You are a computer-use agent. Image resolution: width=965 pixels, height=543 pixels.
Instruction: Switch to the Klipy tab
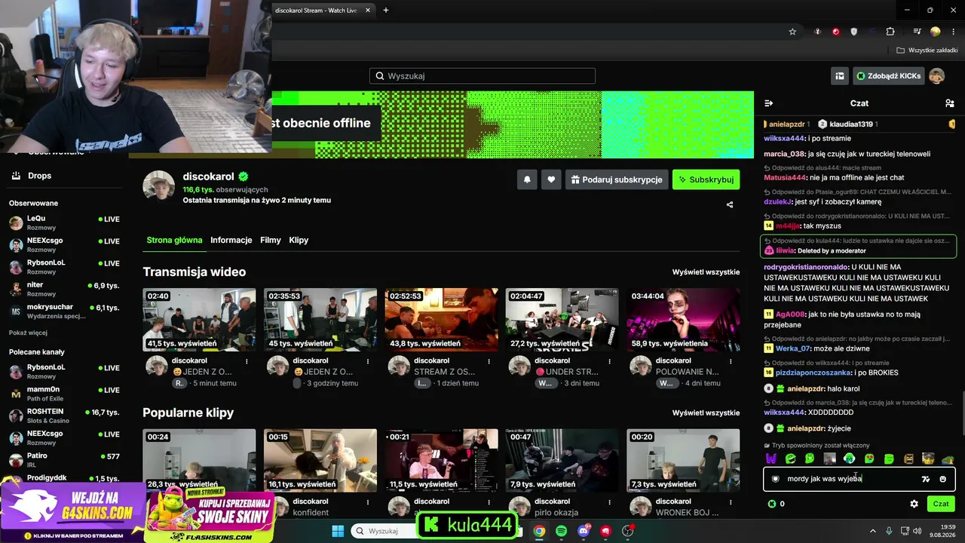tap(299, 241)
